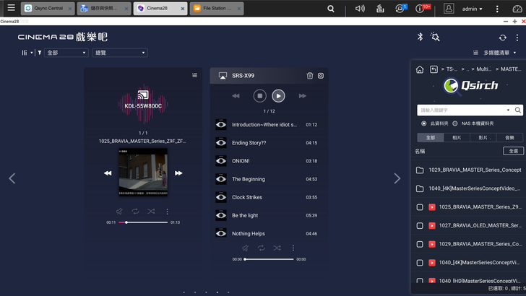Screen dimensions: 526x296
Task: Show previous device page with left chevron
Action: click(x=12, y=178)
